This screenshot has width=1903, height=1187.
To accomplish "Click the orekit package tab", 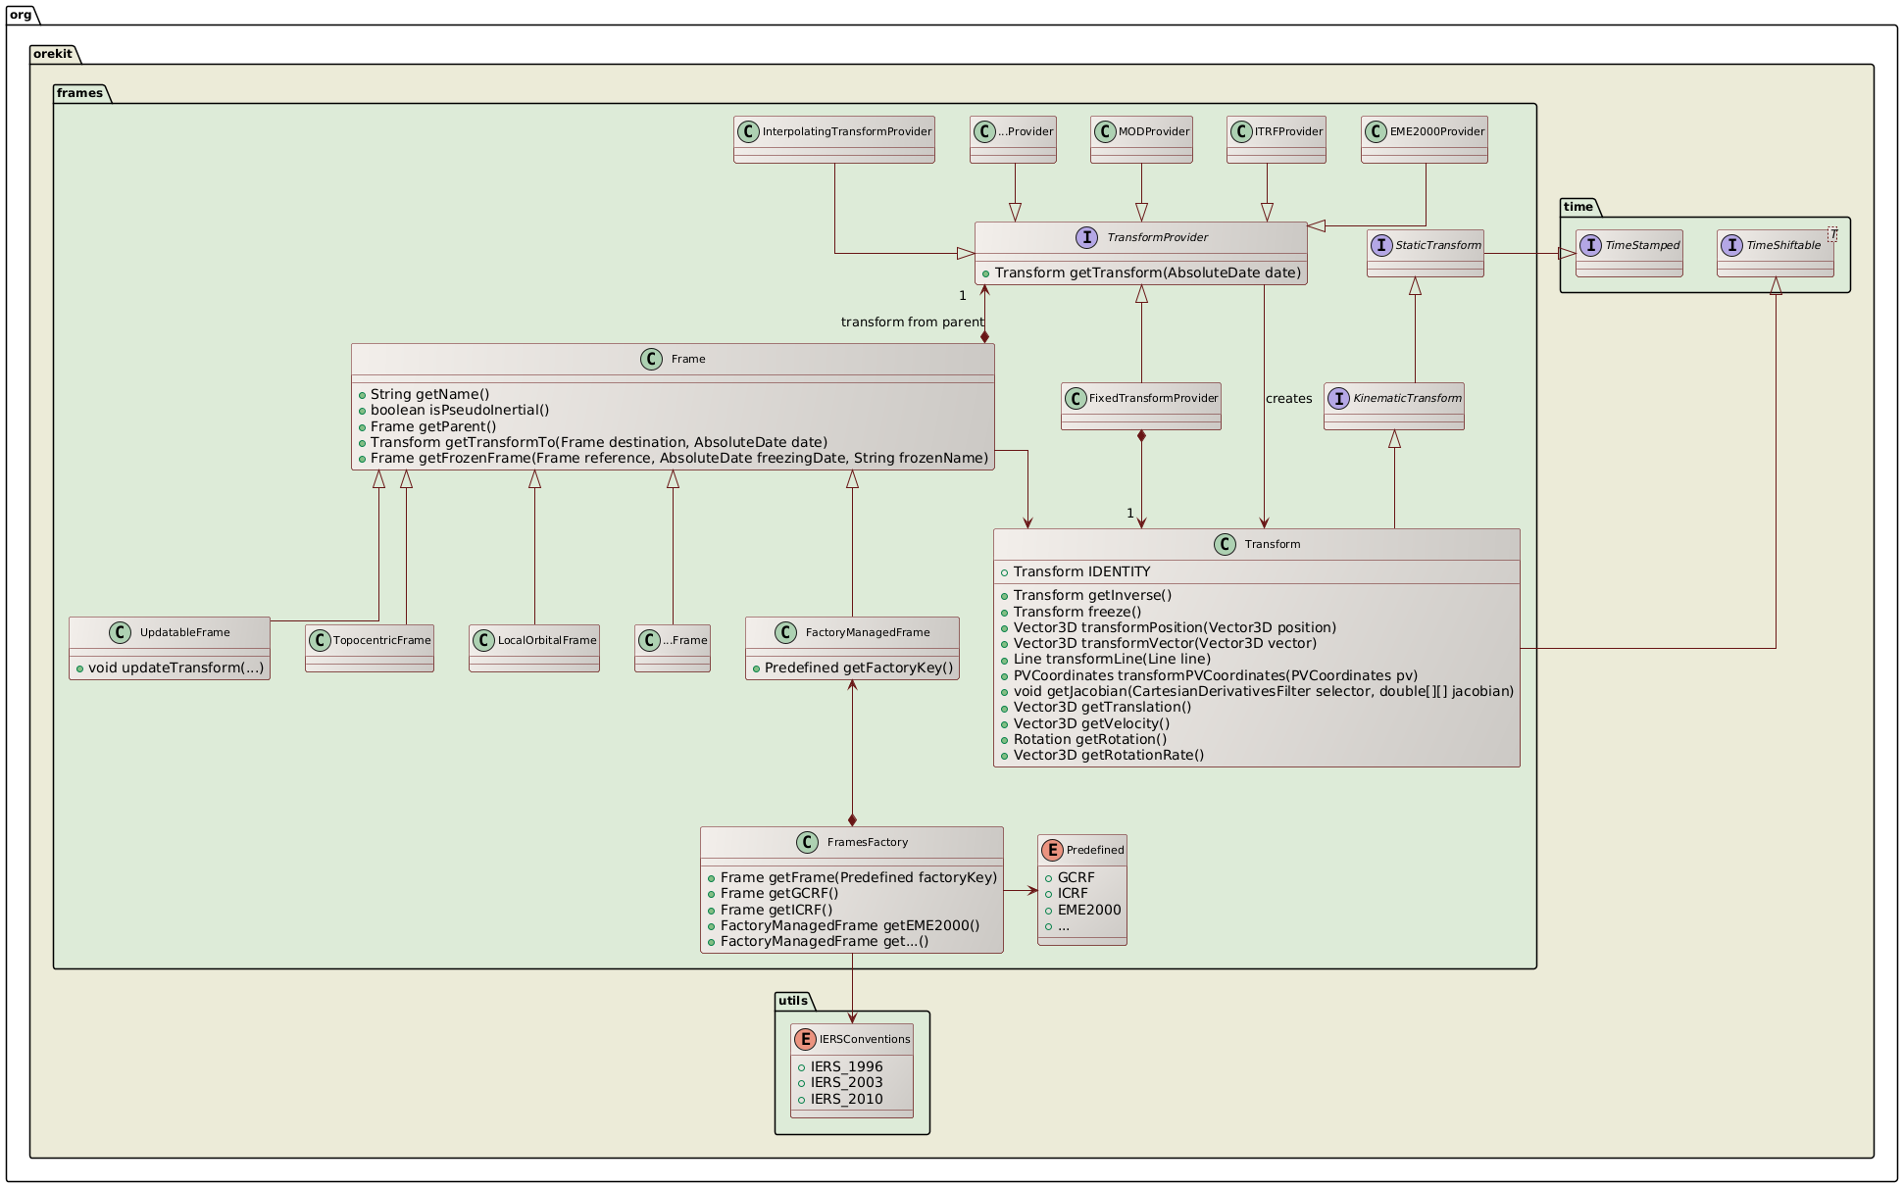I will pos(52,54).
